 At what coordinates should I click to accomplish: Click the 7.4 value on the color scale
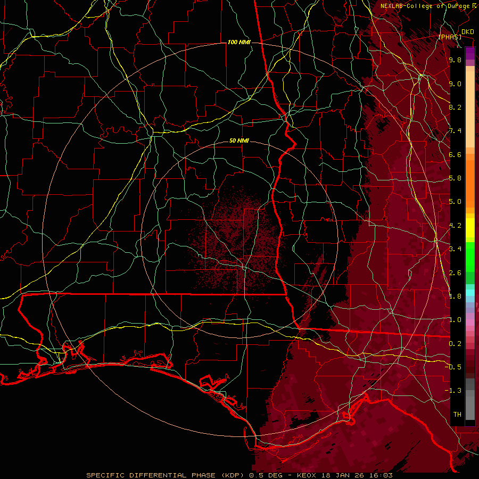click(455, 131)
